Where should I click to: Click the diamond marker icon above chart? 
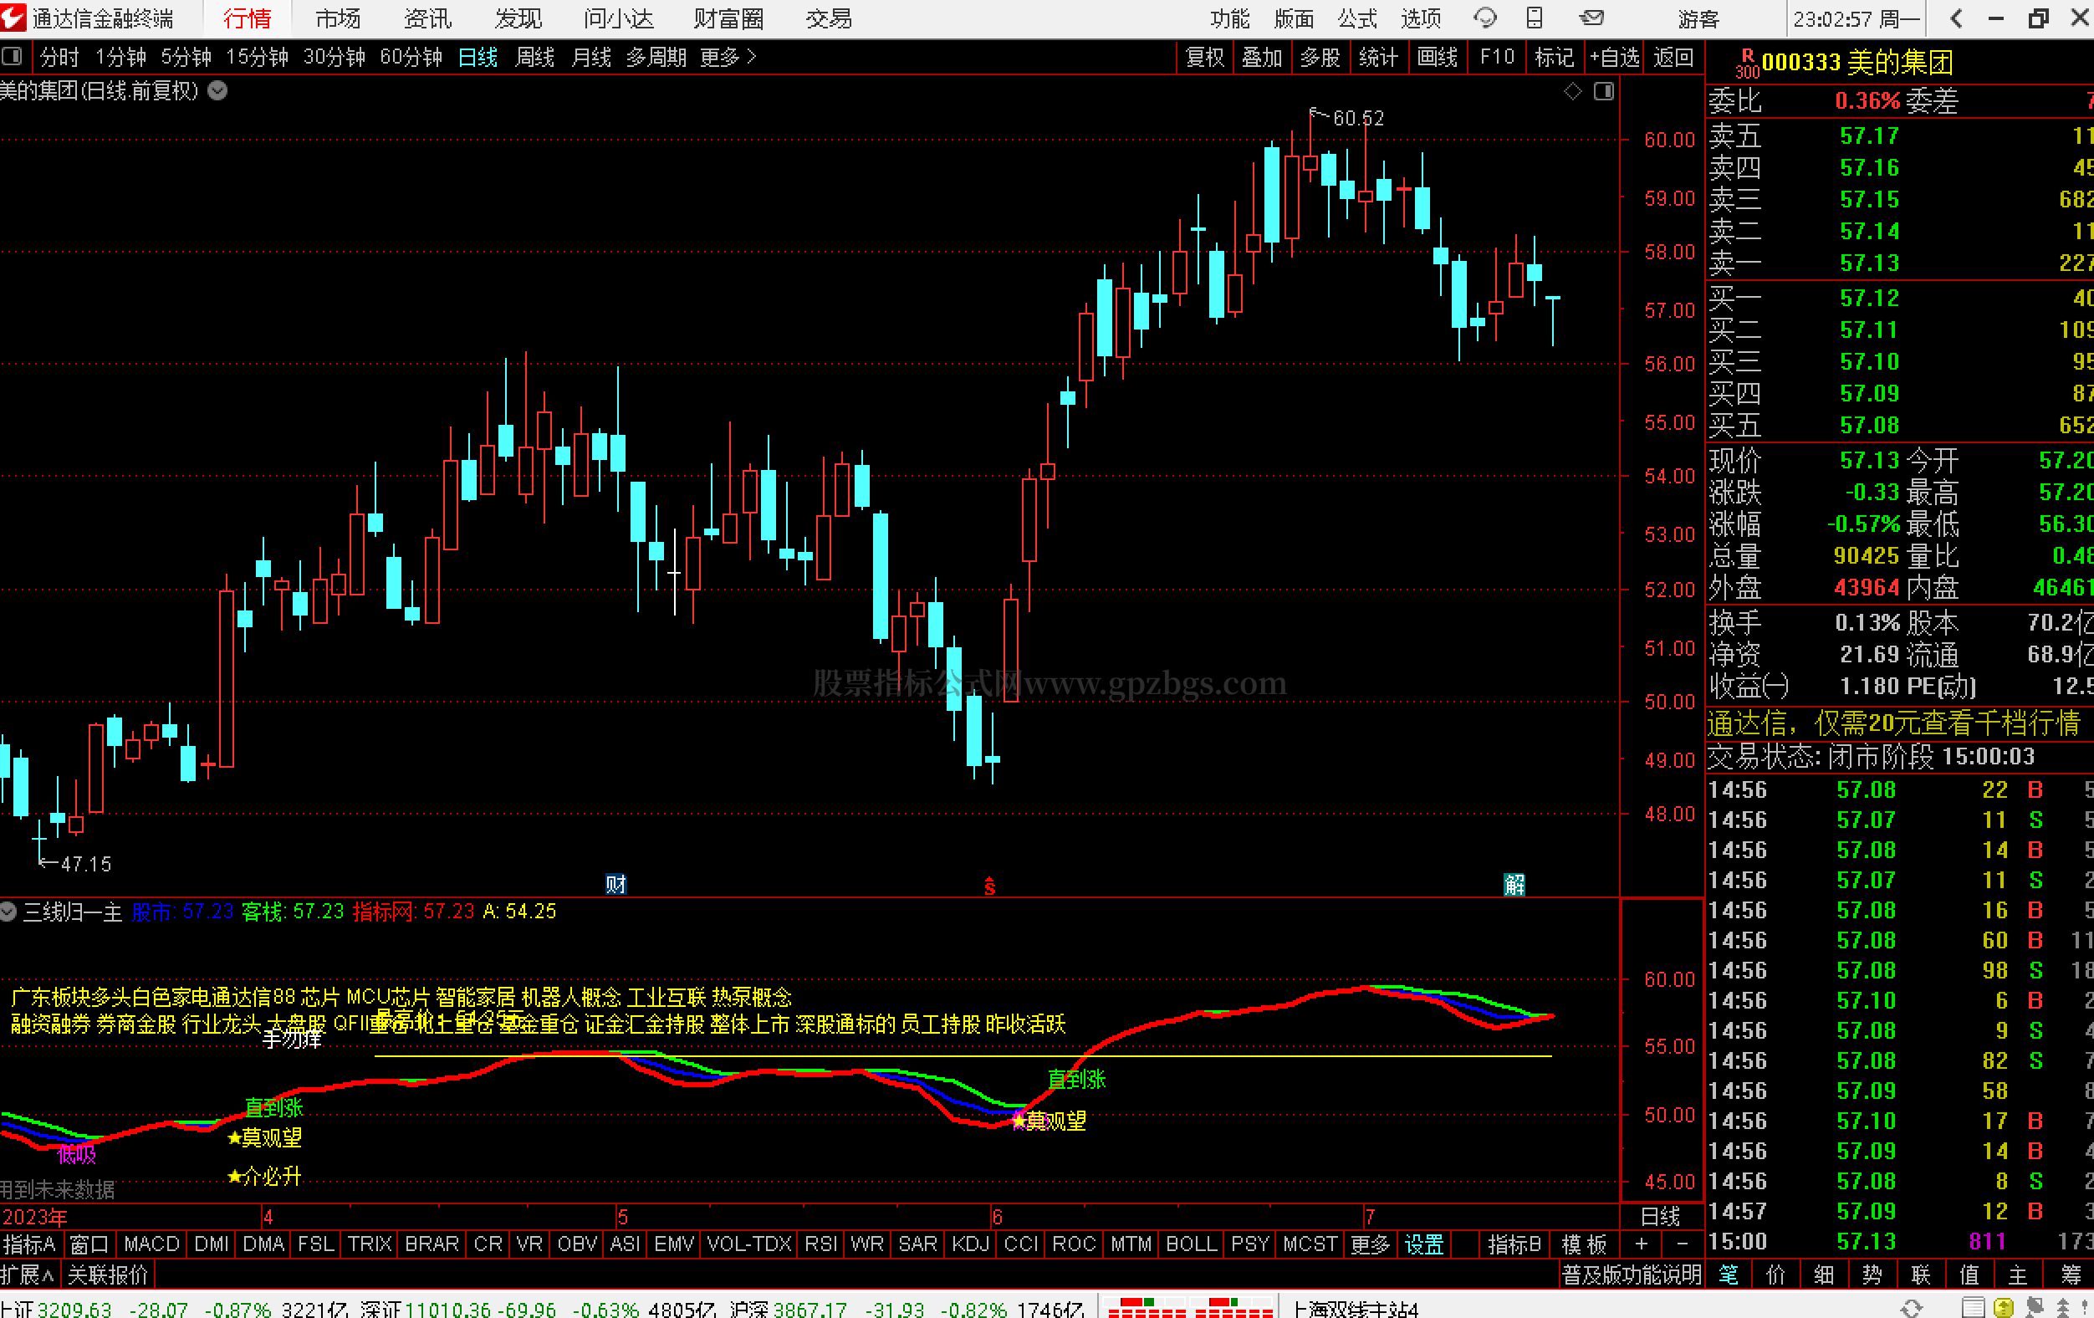tap(1572, 91)
